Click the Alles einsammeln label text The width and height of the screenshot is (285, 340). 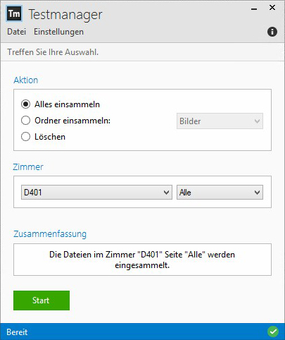pyautogui.click(x=67, y=104)
